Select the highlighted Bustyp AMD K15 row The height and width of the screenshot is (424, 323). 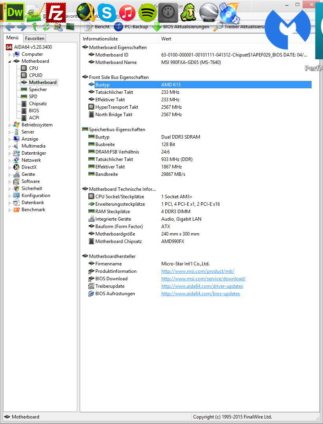pyautogui.click(x=200, y=85)
